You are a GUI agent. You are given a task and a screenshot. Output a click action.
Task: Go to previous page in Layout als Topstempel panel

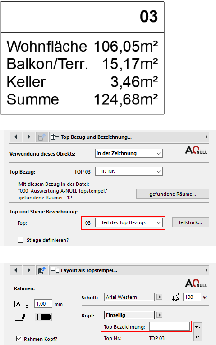click(16, 270)
